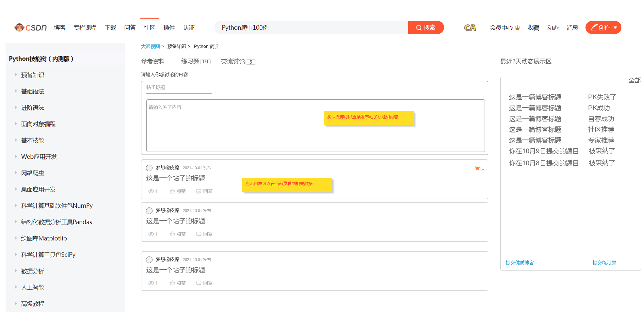Expand the 预备知识 tree node
Viewport: 641px width, 312px height.
[x=16, y=75]
